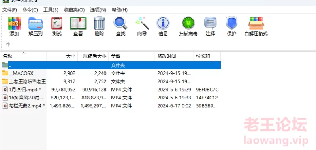Click the 保护 (Protect) shield icon
This screenshot has width=316, height=150.
pyautogui.click(x=231, y=23)
